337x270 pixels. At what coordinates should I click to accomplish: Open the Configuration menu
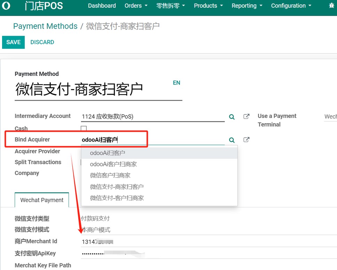[291, 6]
